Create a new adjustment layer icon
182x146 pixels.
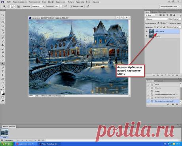[165, 75]
